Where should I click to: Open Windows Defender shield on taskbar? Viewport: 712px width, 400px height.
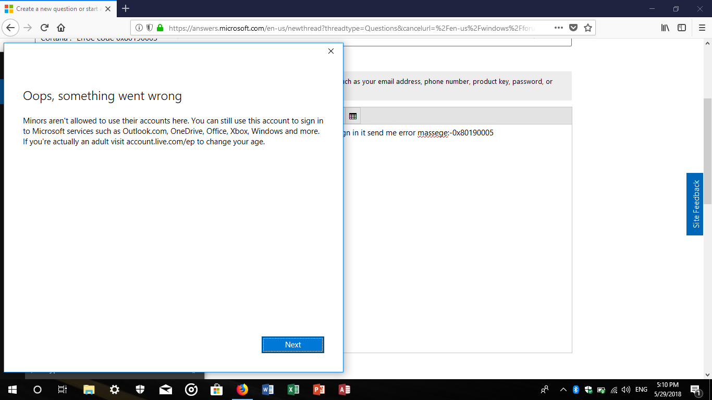pyautogui.click(x=140, y=390)
